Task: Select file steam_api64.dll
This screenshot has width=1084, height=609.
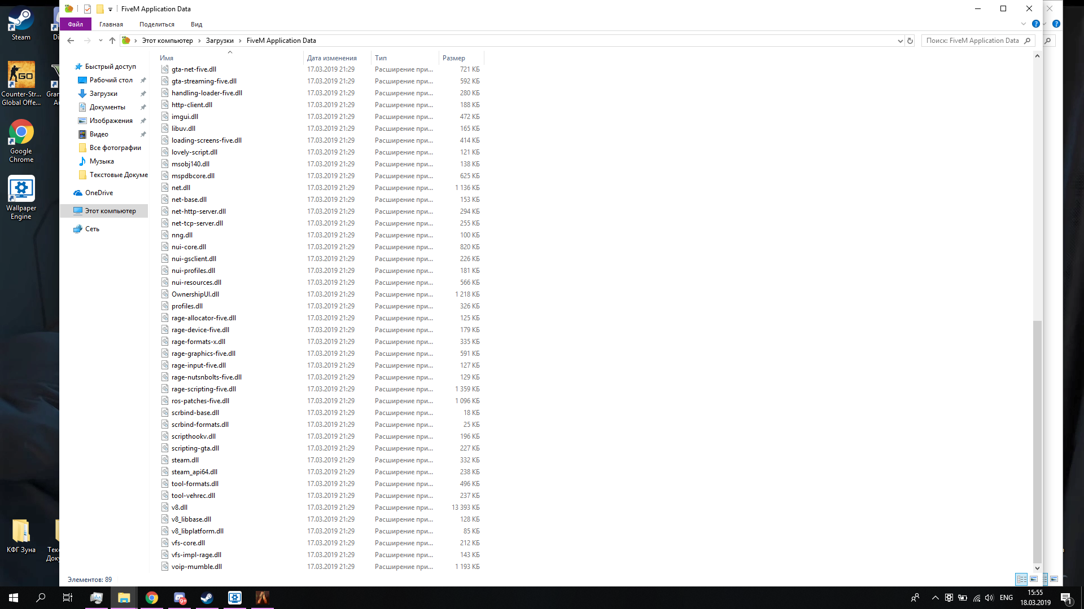Action: (194, 472)
